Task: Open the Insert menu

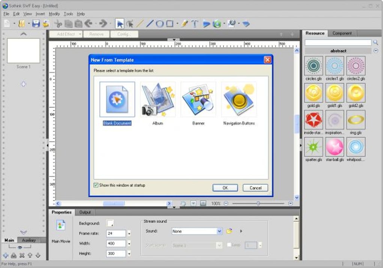Action: 40,14
